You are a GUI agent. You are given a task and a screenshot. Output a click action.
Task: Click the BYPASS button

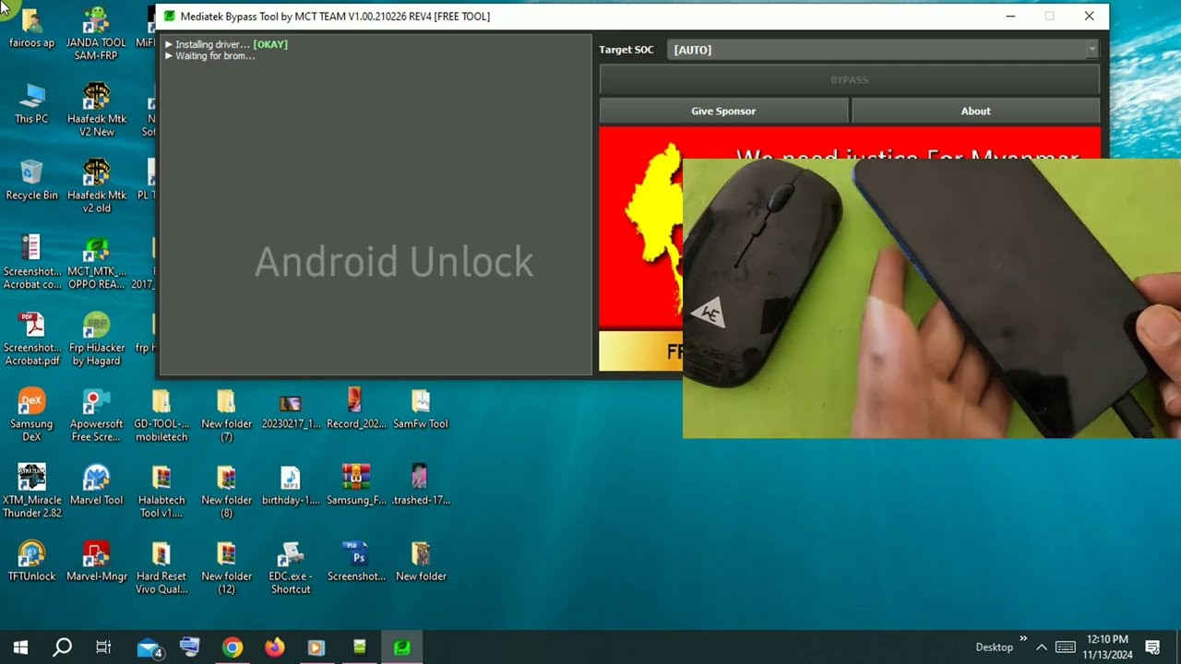[849, 80]
